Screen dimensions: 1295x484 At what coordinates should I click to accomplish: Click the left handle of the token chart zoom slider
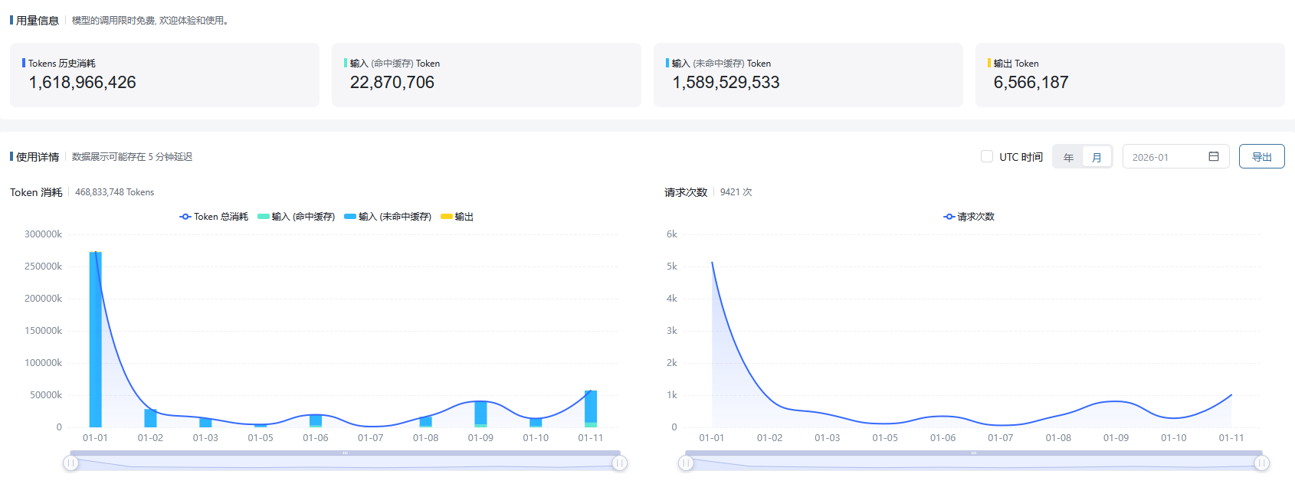tap(70, 463)
